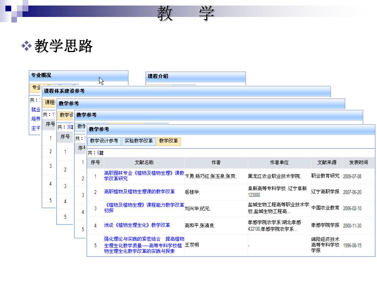Click the author cell 卞勇,杨巧红,张玉泉,张爽
Image resolution: width=377 pixels, height=283 pixels.
coord(211,177)
